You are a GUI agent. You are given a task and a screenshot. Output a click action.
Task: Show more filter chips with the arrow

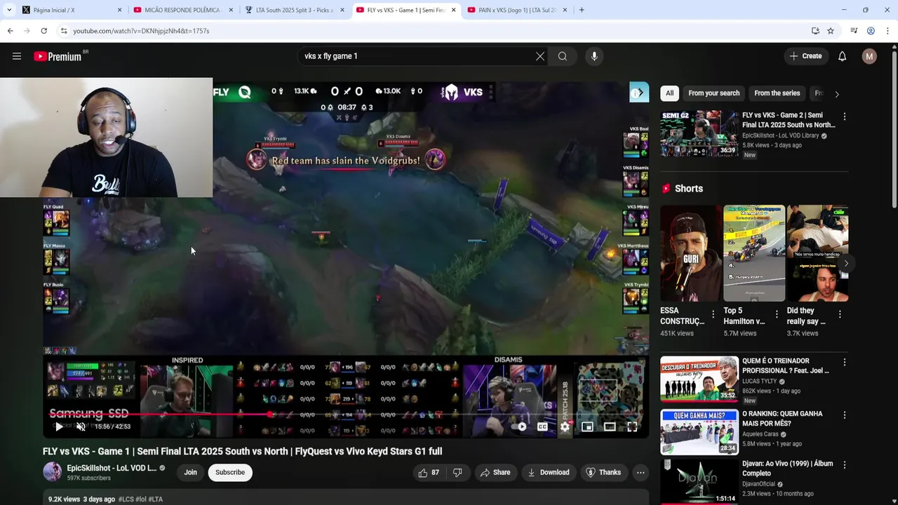pos(836,94)
